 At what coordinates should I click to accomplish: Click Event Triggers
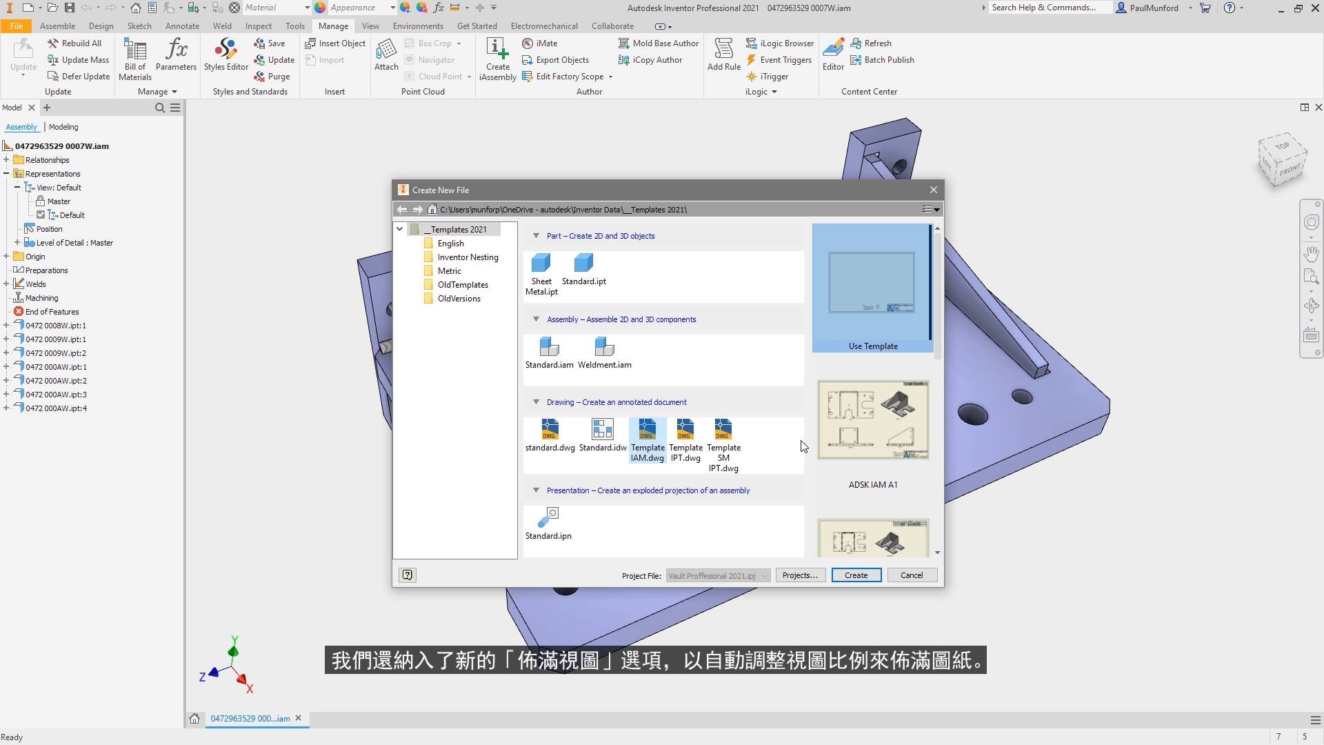pyautogui.click(x=779, y=60)
